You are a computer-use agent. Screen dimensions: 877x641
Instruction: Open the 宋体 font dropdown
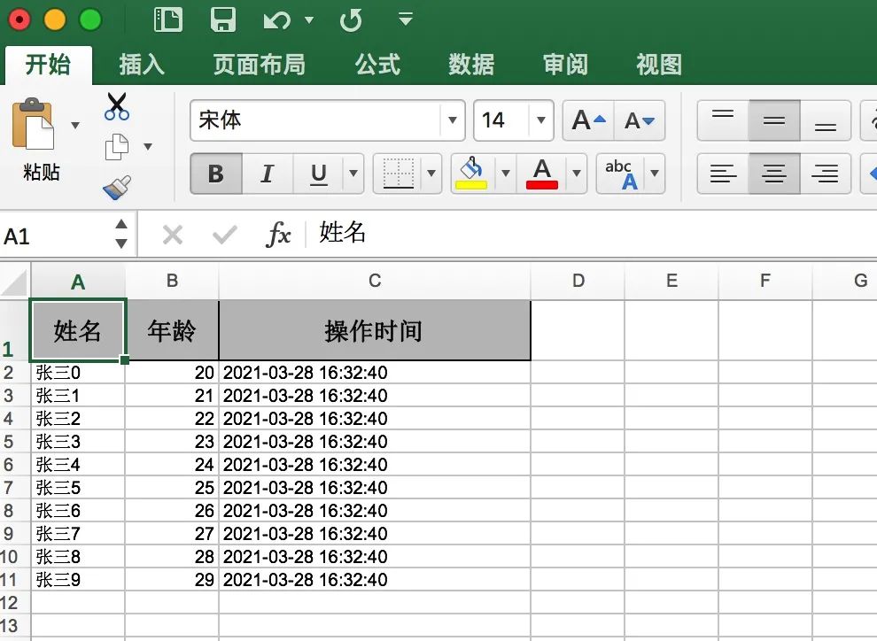click(x=452, y=120)
